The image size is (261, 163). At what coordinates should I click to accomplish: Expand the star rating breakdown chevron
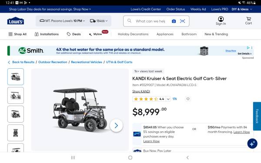pyautogui.click(x=168, y=99)
